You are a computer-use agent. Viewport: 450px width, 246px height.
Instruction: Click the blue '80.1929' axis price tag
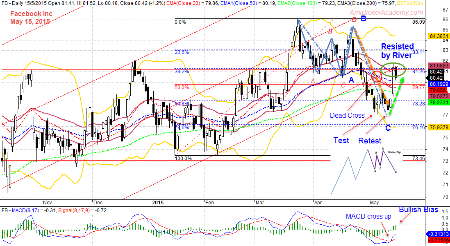tap(439, 84)
